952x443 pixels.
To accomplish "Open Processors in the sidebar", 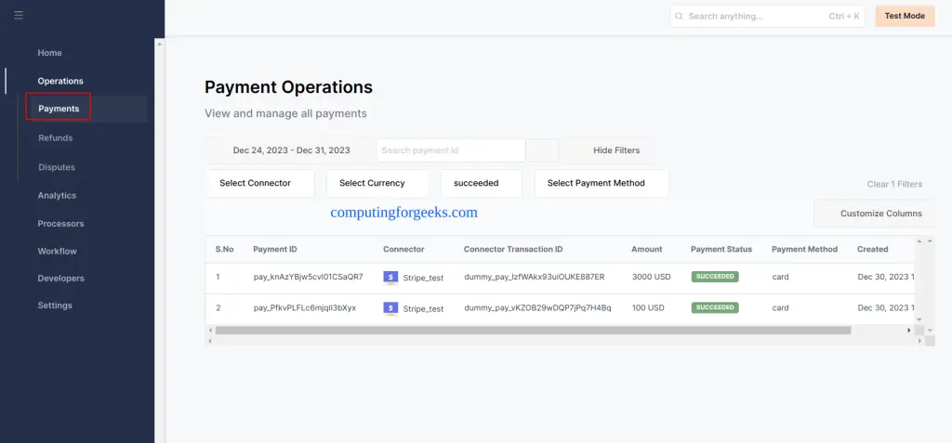I will point(60,223).
